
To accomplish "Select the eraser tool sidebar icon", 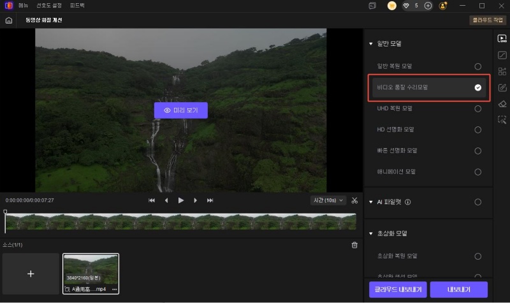I will click(x=502, y=104).
